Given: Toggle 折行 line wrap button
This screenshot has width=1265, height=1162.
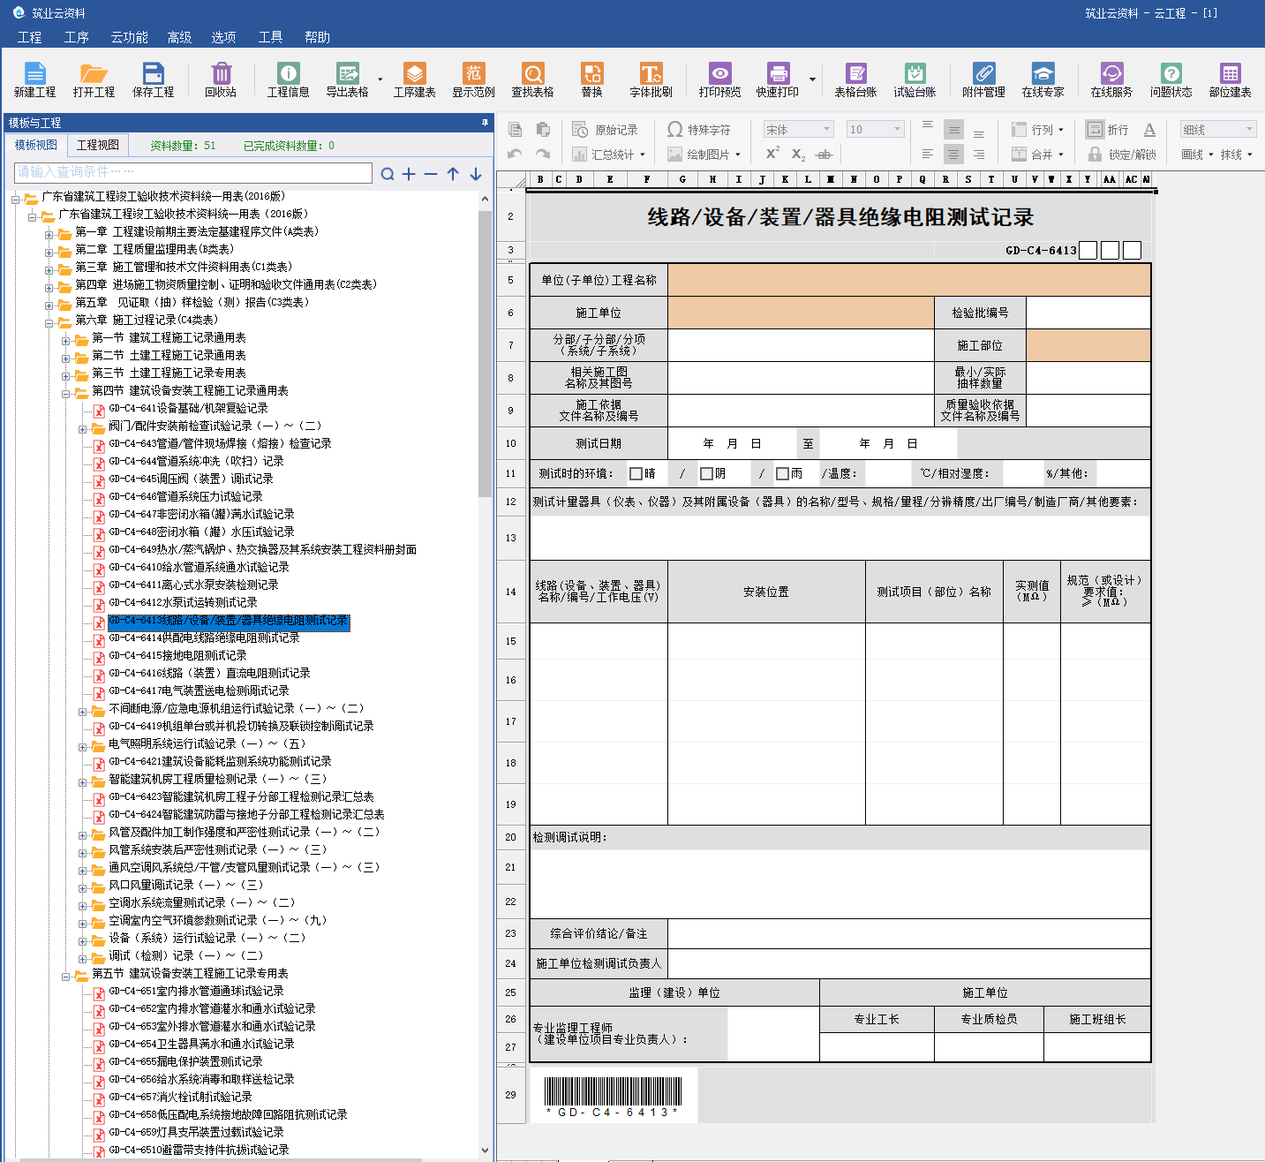Looking at the screenshot, I should (x=1107, y=130).
